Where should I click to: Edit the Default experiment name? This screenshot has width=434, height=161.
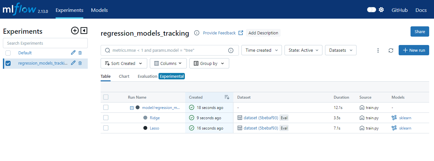(x=73, y=53)
